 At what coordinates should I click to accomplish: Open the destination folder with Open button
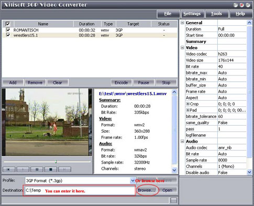tap(167, 190)
